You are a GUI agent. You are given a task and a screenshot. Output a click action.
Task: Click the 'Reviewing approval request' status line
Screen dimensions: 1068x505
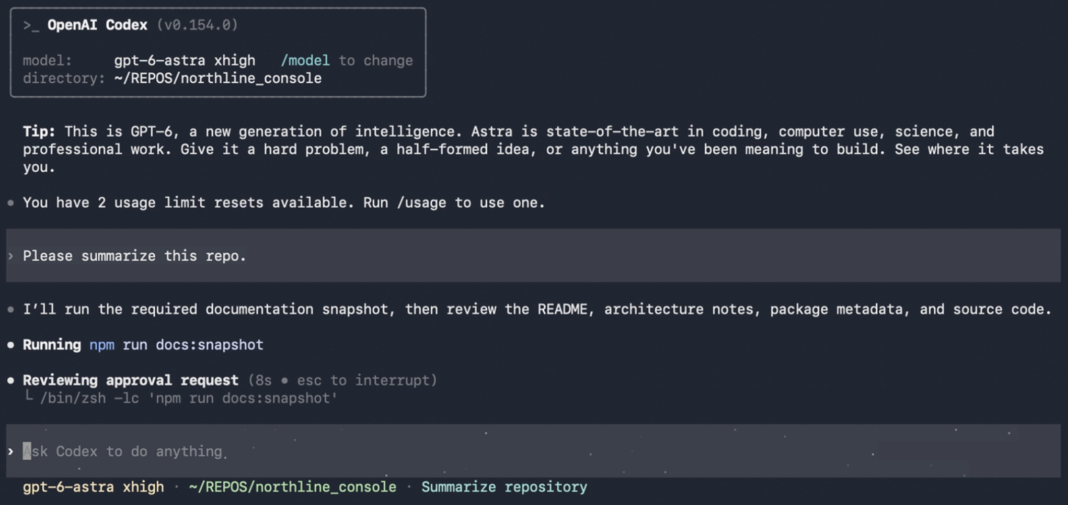point(130,380)
